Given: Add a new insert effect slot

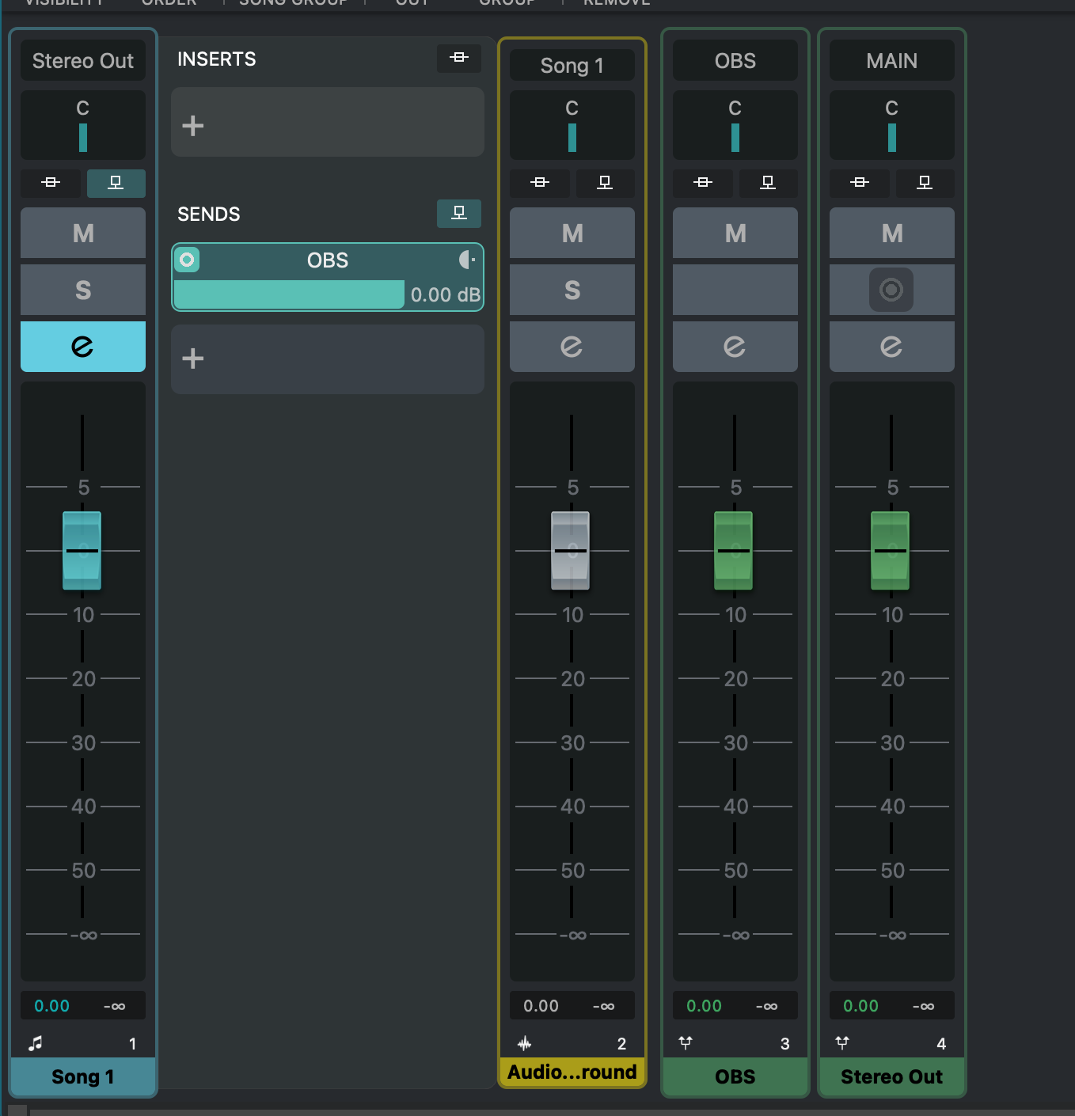Looking at the screenshot, I should (x=327, y=123).
